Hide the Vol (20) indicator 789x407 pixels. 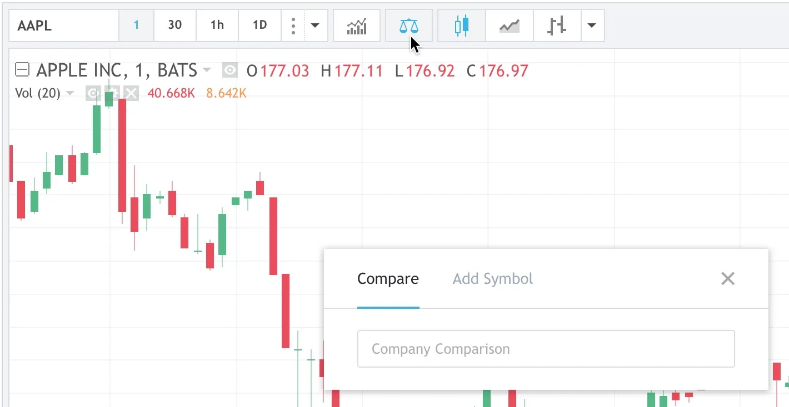[93, 93]
